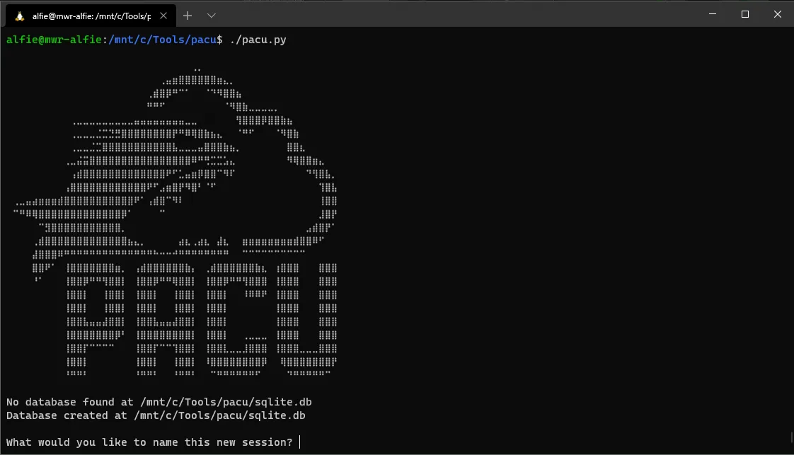The width and height of the screenshot is (794, 455).
Task: Click the 'No database found' output line
Action: (x=159, y=402)
